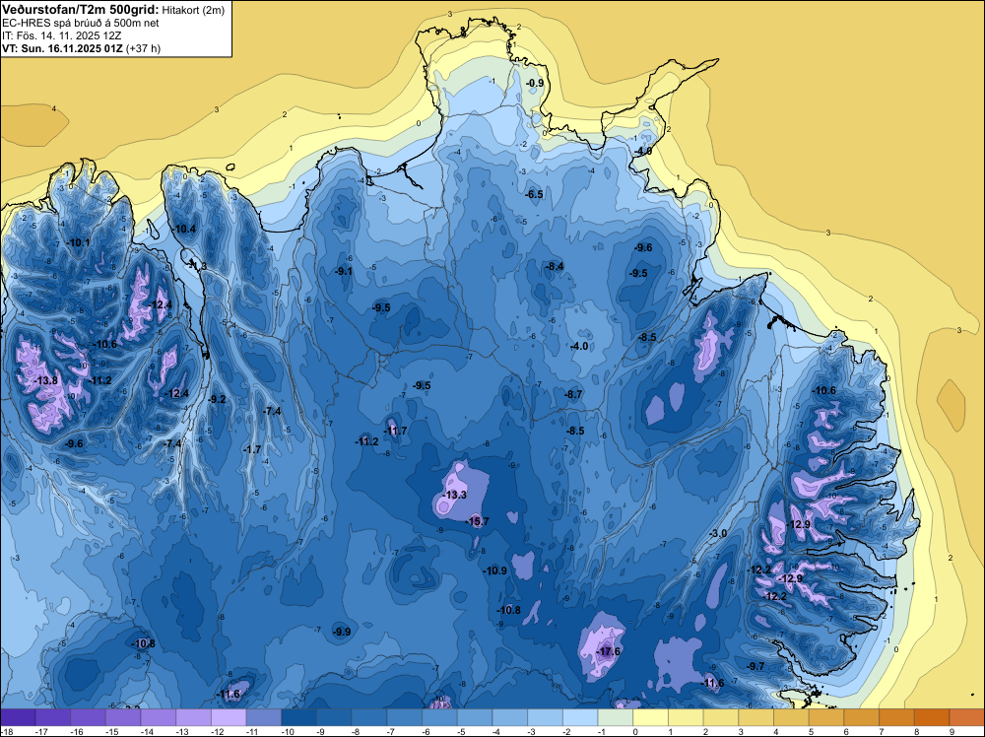The image size is (985, 737).
Task: Click the -8.7 temperature label
Action: click(x=573, y=394)
